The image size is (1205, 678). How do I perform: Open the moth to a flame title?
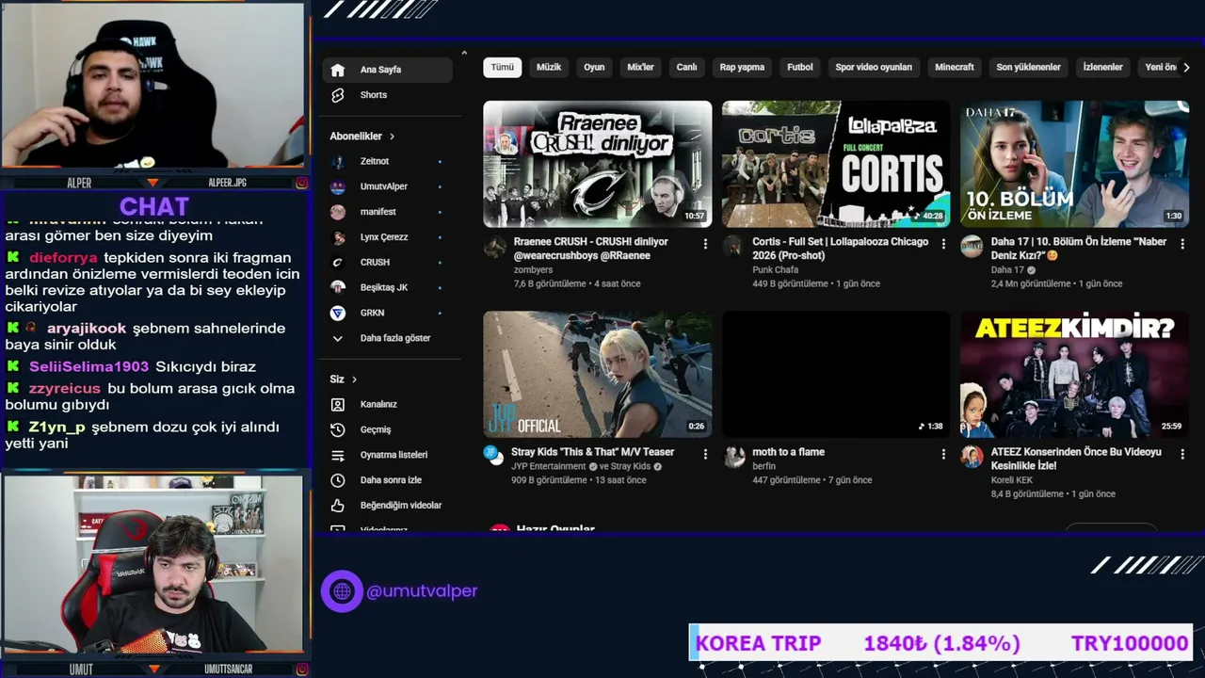click(x=788, y=452)
